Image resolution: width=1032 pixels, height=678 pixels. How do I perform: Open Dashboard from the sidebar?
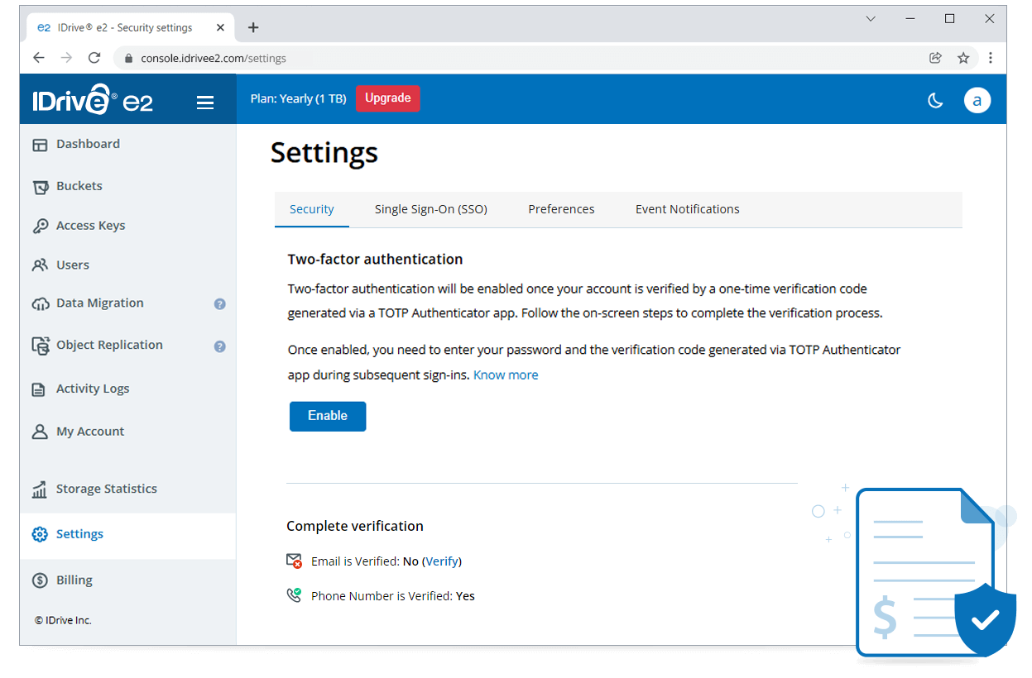click(88, 144)
